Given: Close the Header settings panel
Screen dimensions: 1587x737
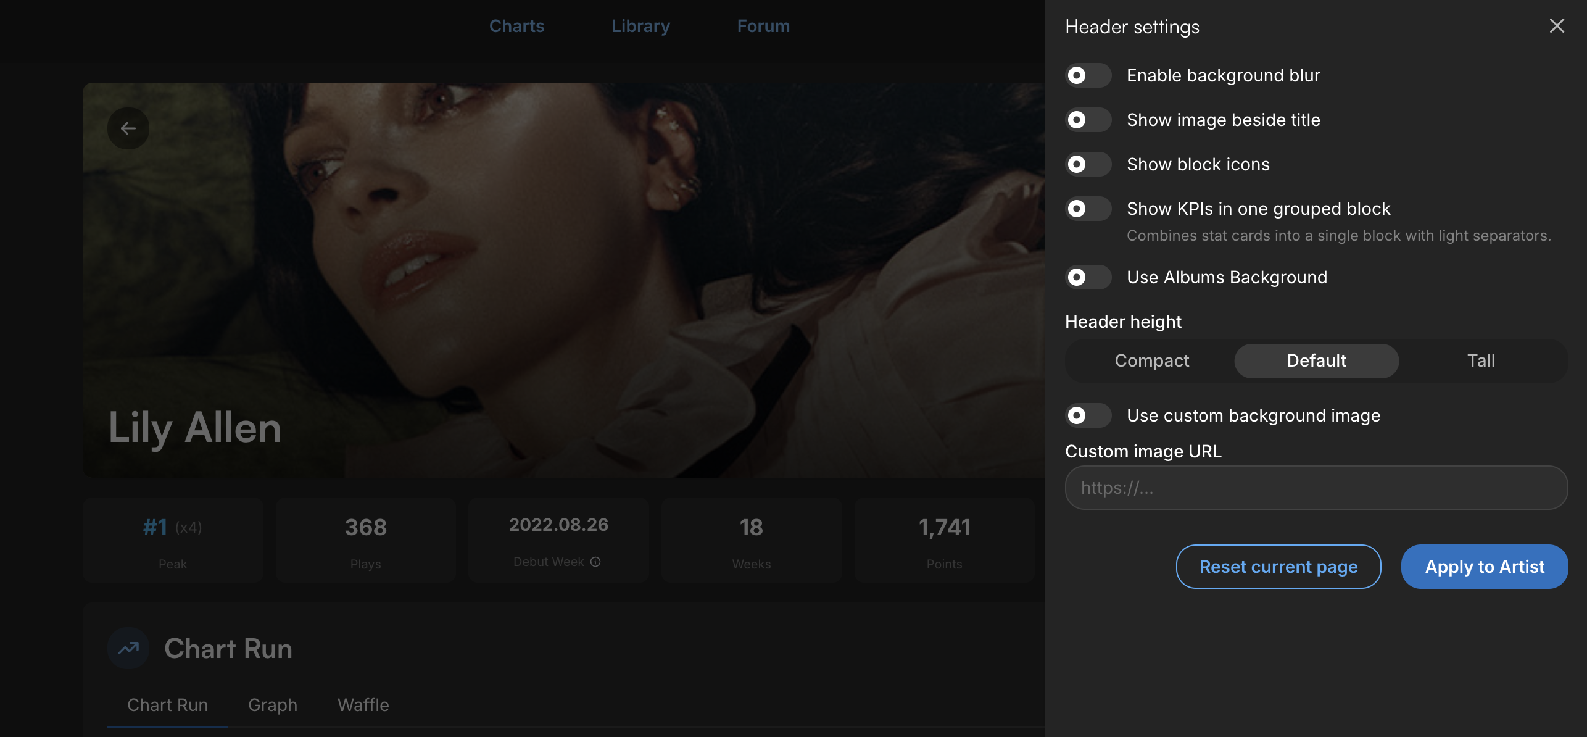Looking at the screenshot, I should [x=1557, y=26].
